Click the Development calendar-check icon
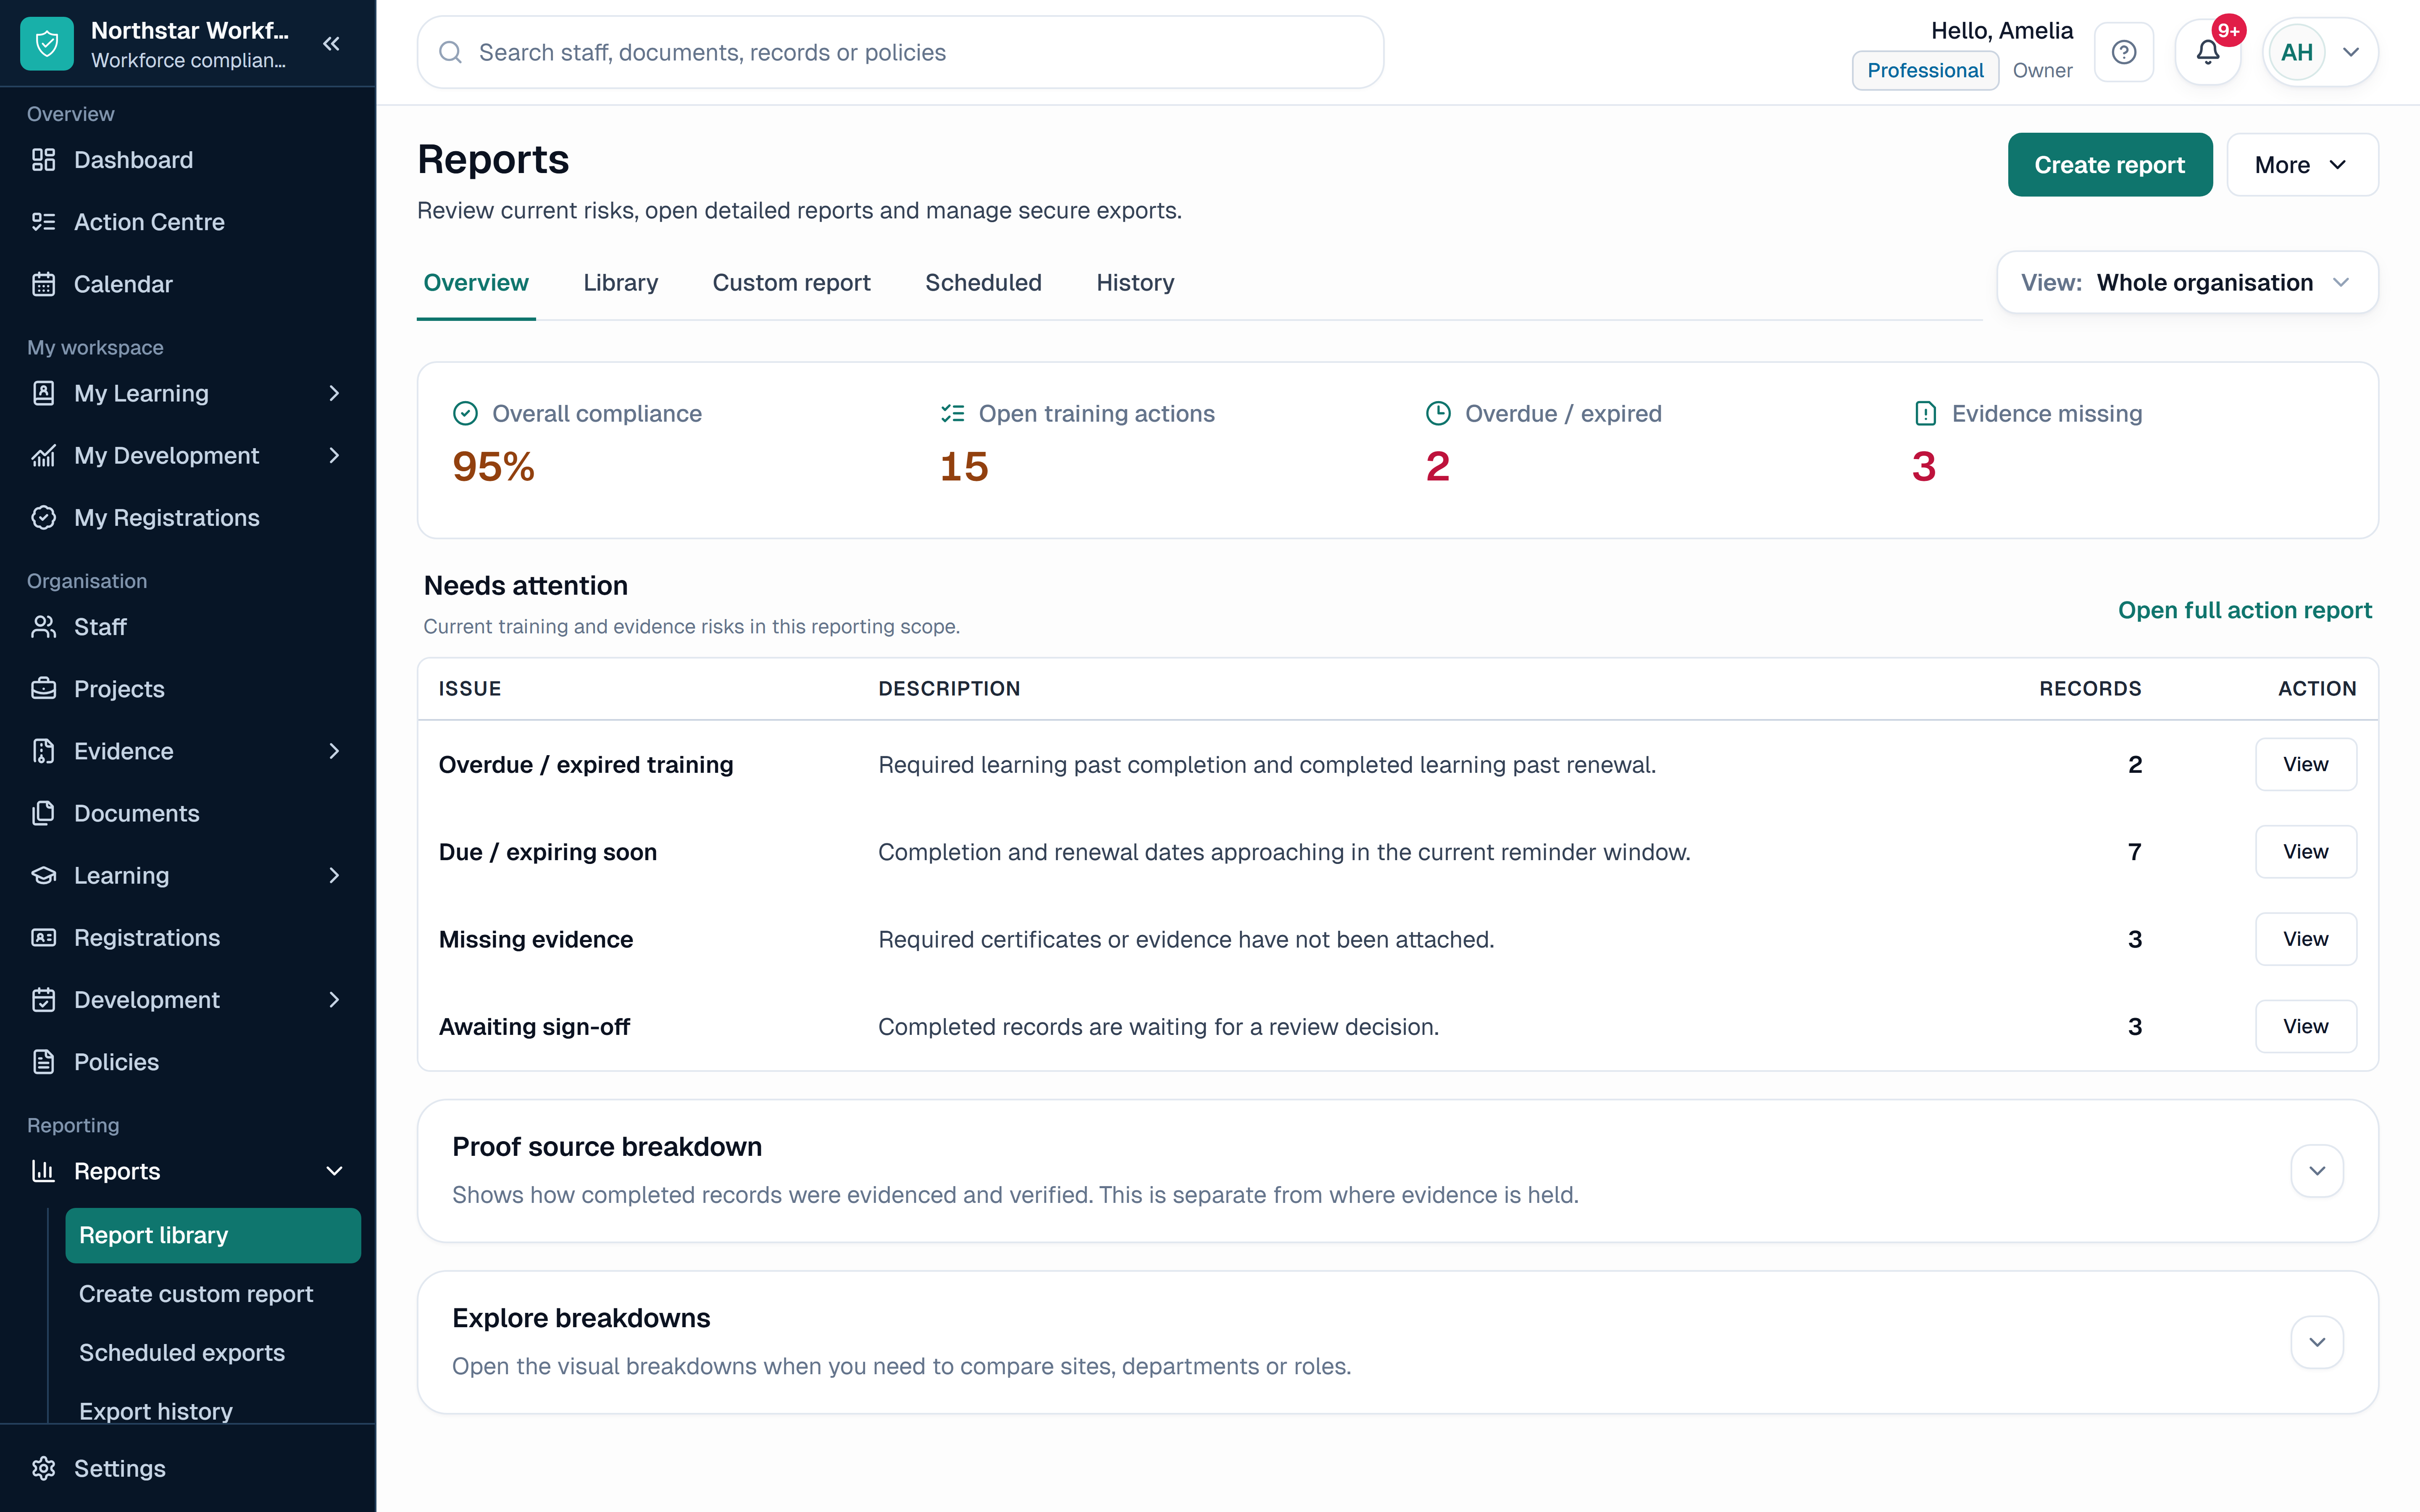This screenshot has width=2420, height=1512. pyautogui.click(x=43, y=1000)
